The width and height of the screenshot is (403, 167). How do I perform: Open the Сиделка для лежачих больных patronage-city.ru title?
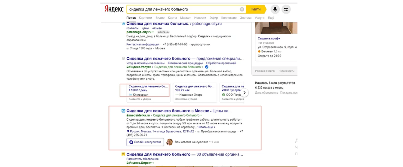174,23
